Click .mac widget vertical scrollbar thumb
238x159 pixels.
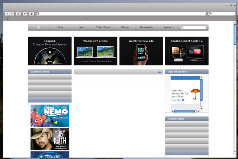202,90
